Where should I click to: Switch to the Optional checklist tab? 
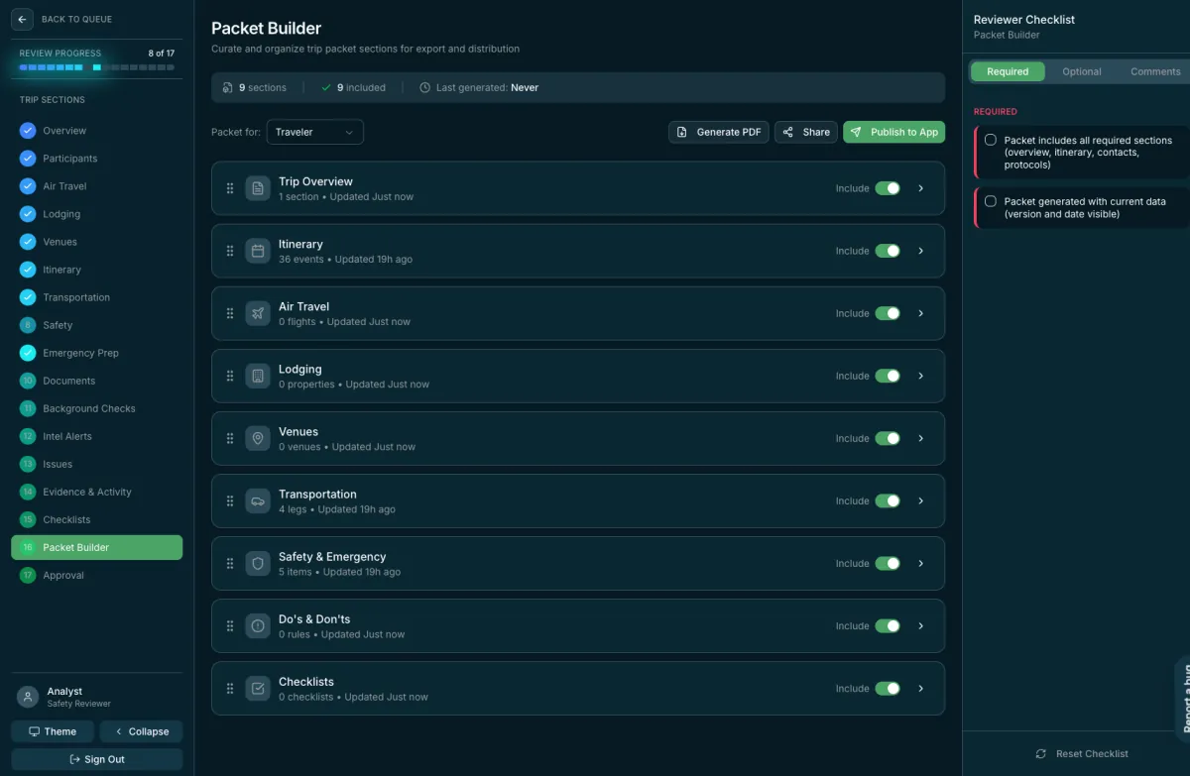1082,71
